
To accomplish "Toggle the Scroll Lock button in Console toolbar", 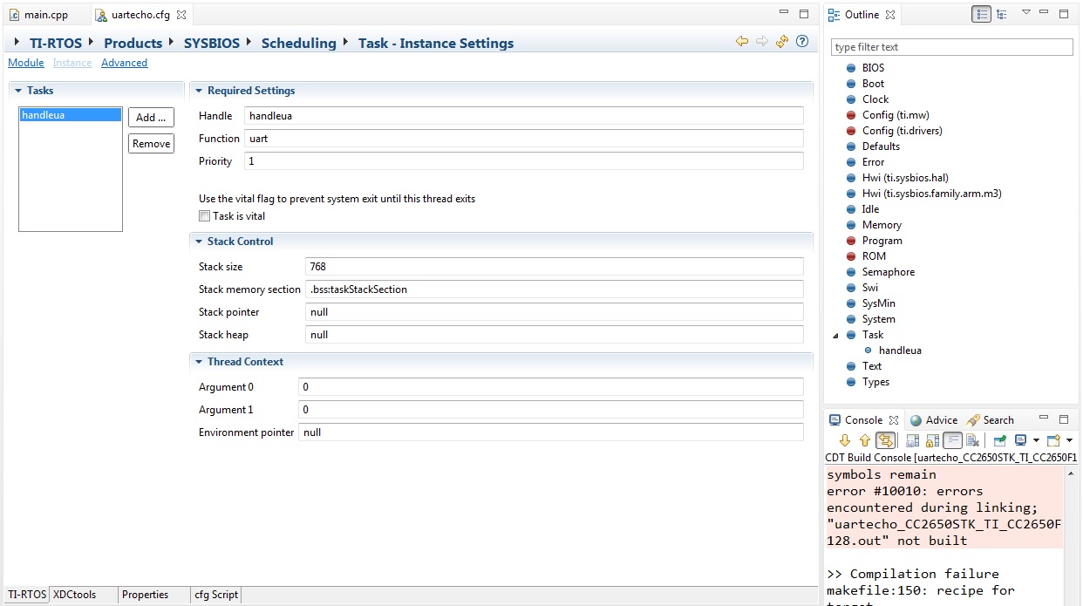I will [x=932, y=440].
